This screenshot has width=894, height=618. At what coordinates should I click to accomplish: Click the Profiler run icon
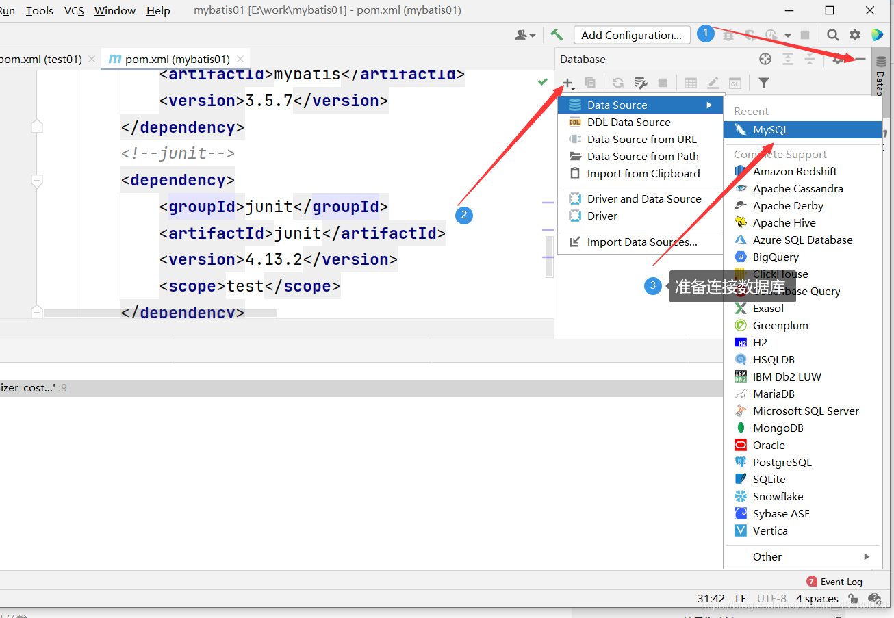pos(772,35)
